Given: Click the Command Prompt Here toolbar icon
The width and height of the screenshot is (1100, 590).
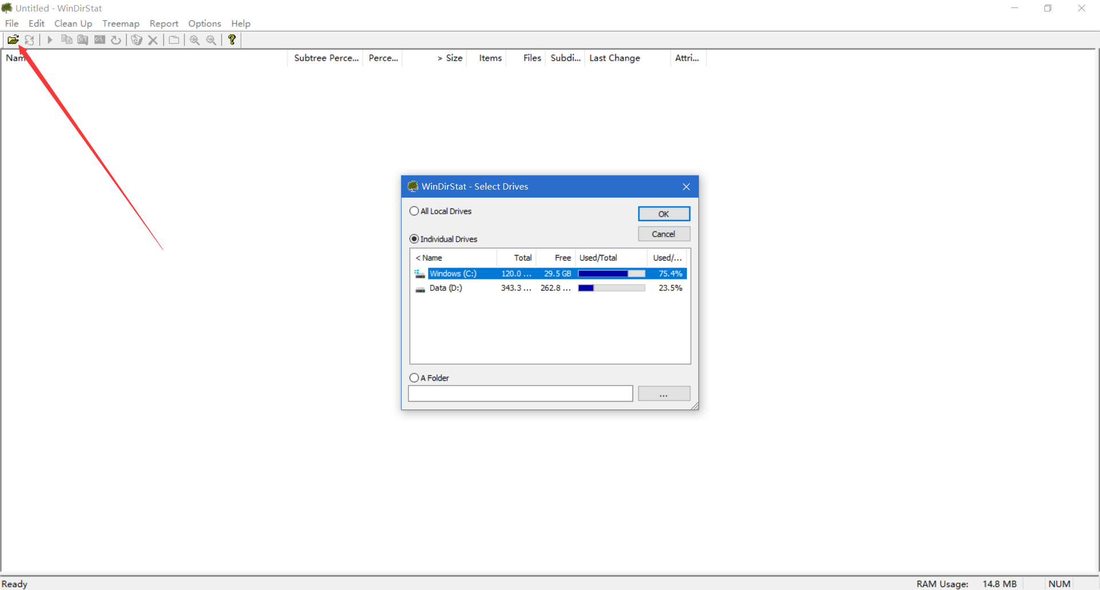Looking at the screenshot, I should (x=100, y=40).
